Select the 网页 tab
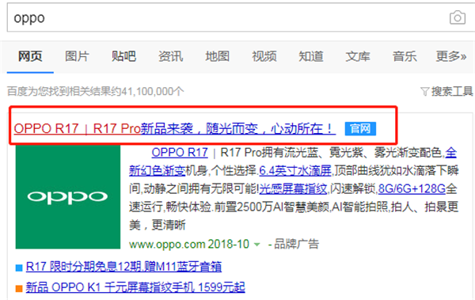 coord(30,56)
